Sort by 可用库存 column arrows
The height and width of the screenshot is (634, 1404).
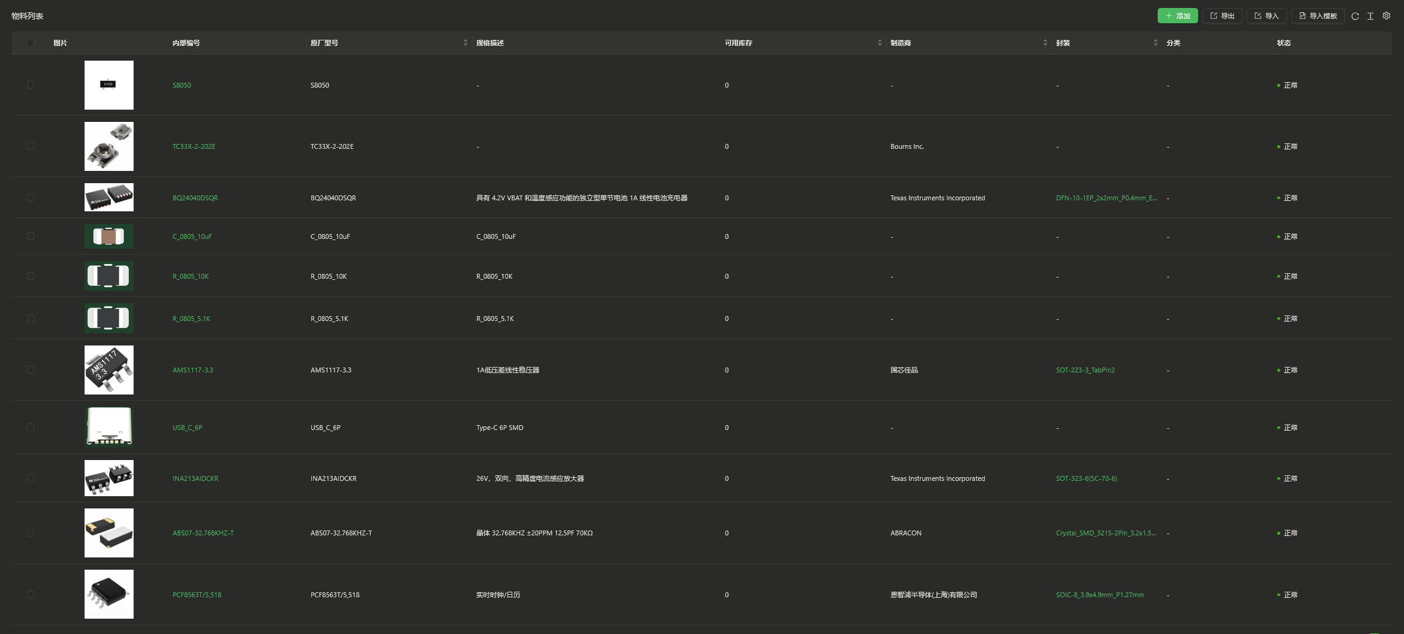pyautogui.click(x=879, y=43)
